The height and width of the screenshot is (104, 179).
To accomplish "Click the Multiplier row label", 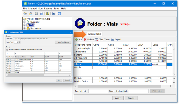I will click(83, 78).
